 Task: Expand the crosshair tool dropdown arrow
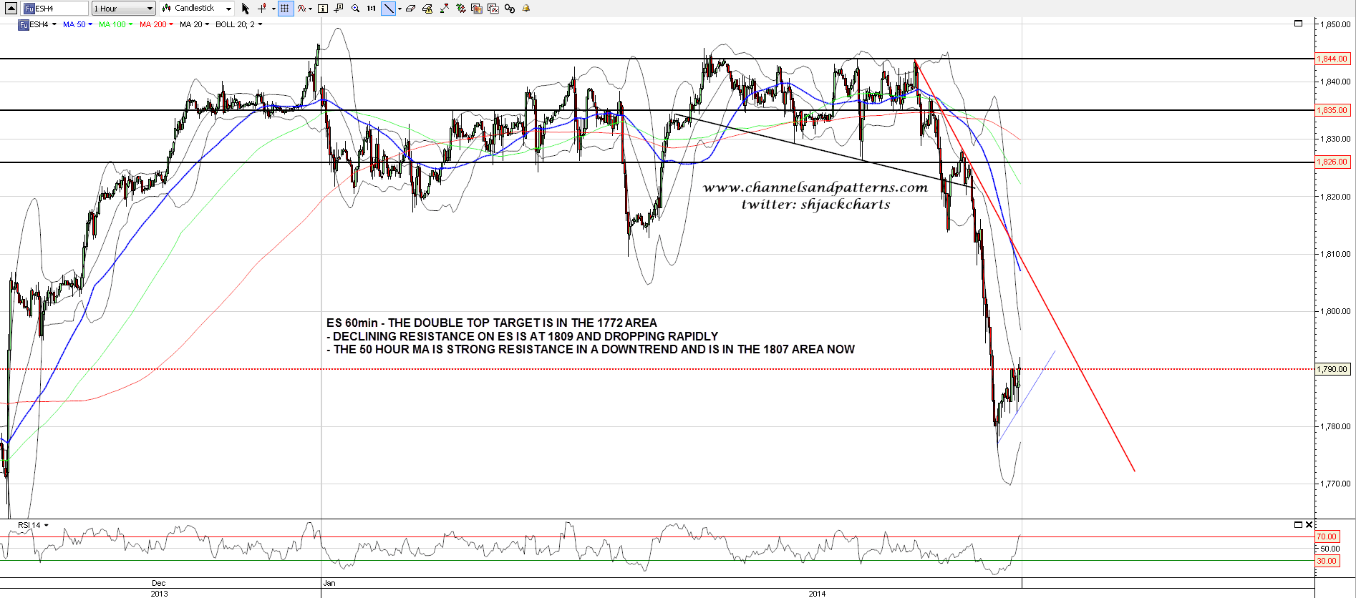[273, 9]
